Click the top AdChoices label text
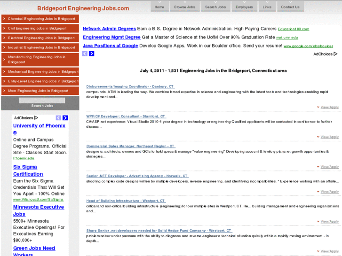 [x=323, y=54]
